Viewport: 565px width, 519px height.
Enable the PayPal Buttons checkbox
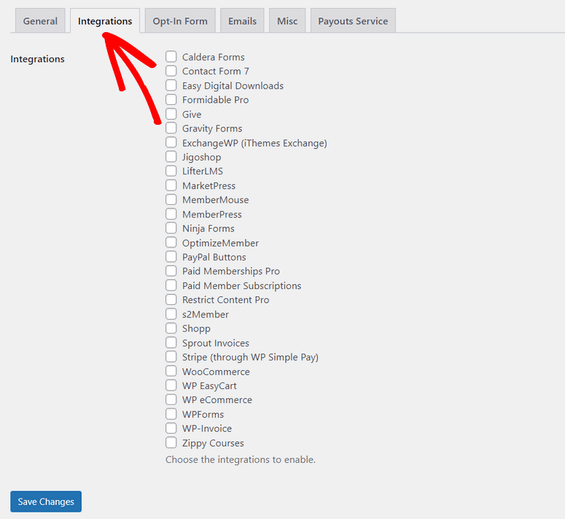tap(171, 256)
